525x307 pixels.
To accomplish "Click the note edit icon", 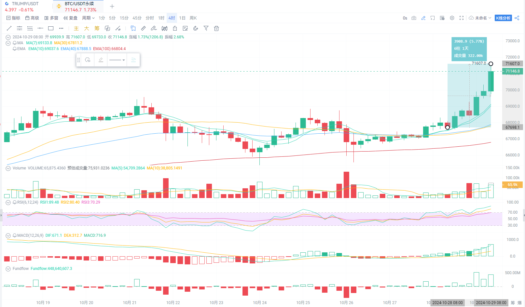I will tap(185, 28).
